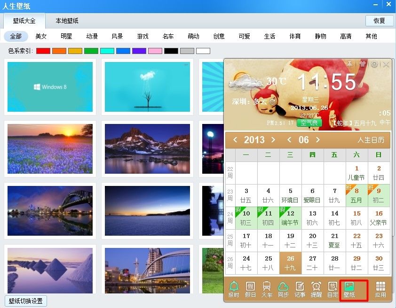Open the 假日 holiday icon
This screenshot has height=308, width=396.
click(250, 289)
